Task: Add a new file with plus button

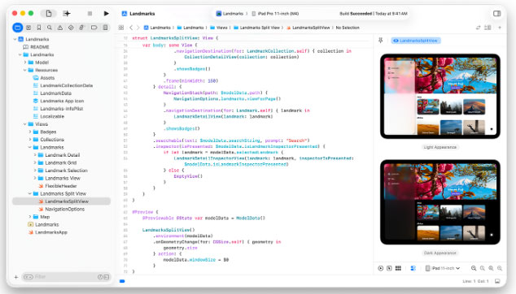Action: [16, 277]
